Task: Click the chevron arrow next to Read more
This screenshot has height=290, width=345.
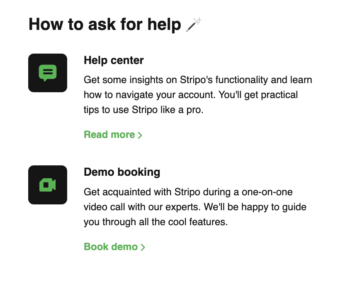Action: pos(140,135)
